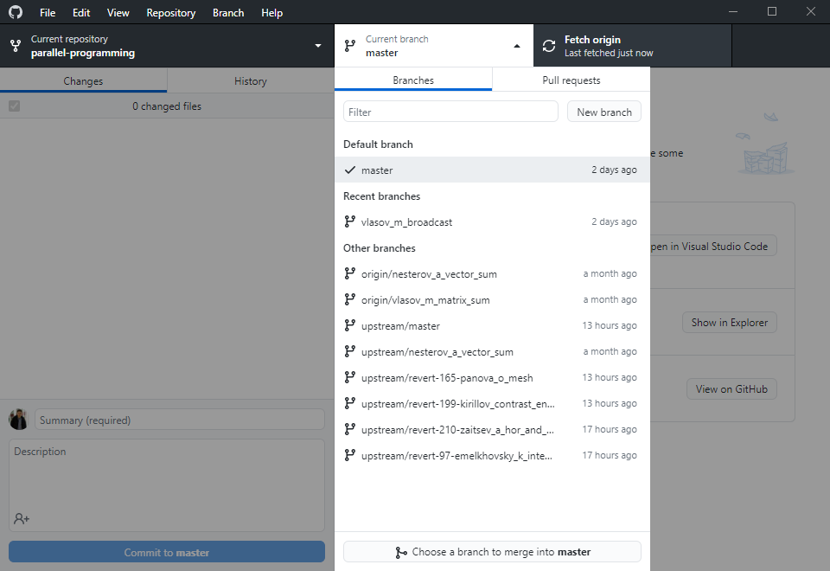Click the 2 days ago timestamp beside vlasov_m_broadcast

(614, 221)
